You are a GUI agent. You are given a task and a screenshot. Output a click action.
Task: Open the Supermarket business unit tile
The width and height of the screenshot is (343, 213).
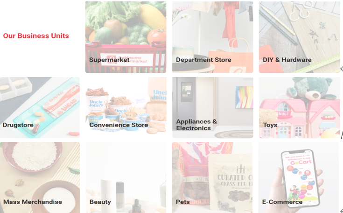point(126,37)
